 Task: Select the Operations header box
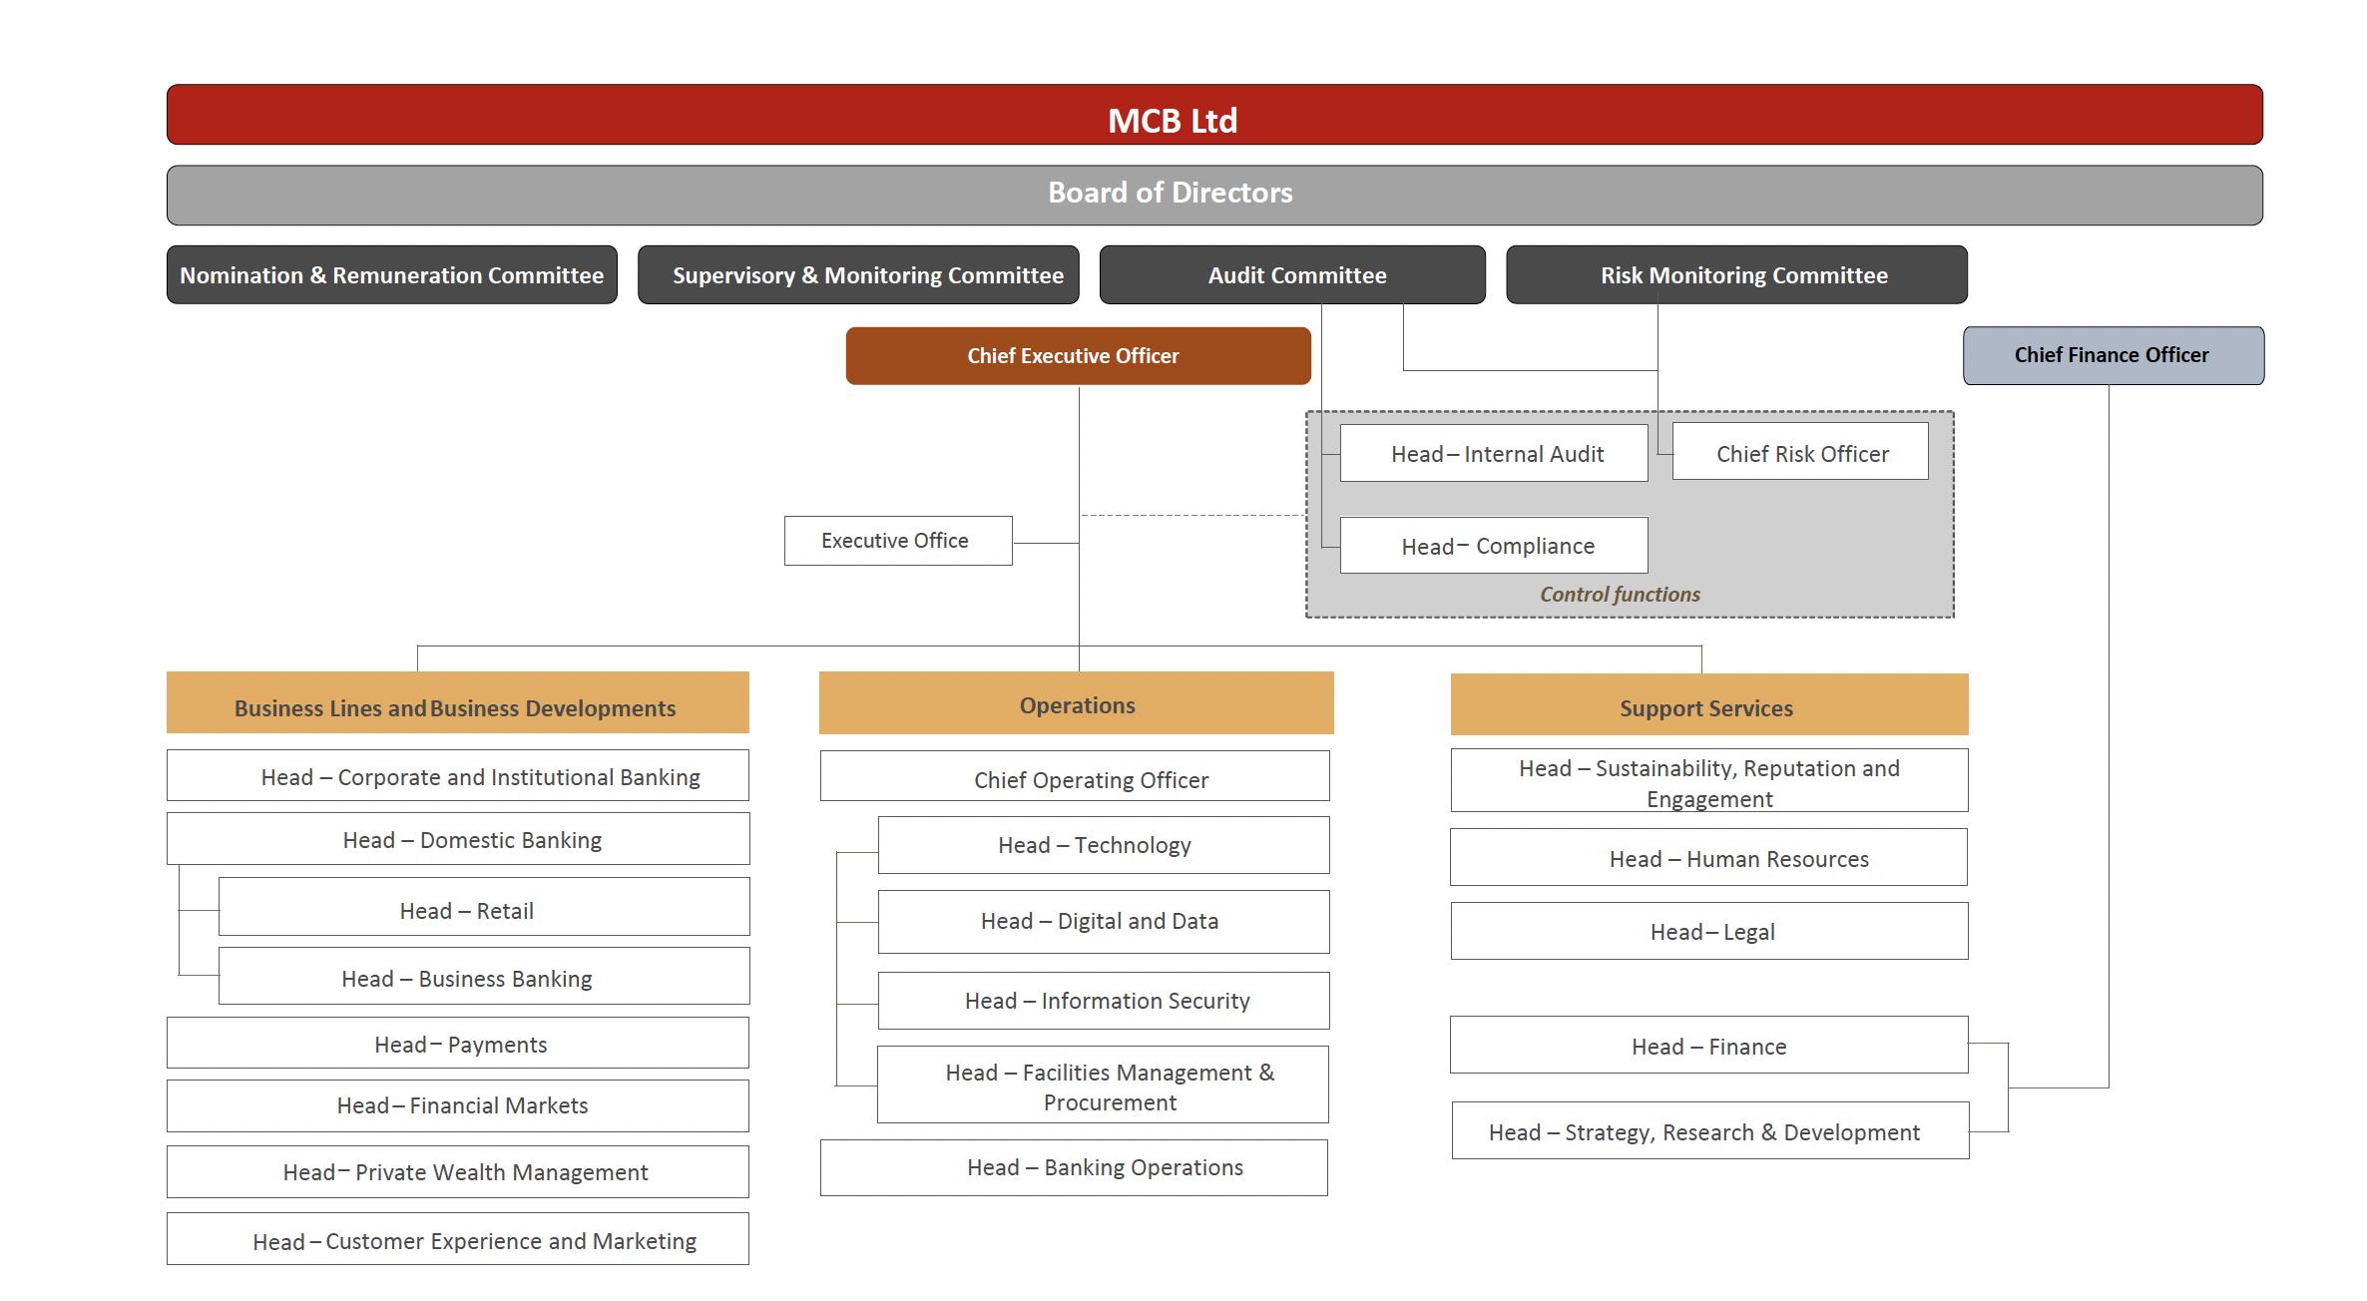click(x=1077, y=703)
